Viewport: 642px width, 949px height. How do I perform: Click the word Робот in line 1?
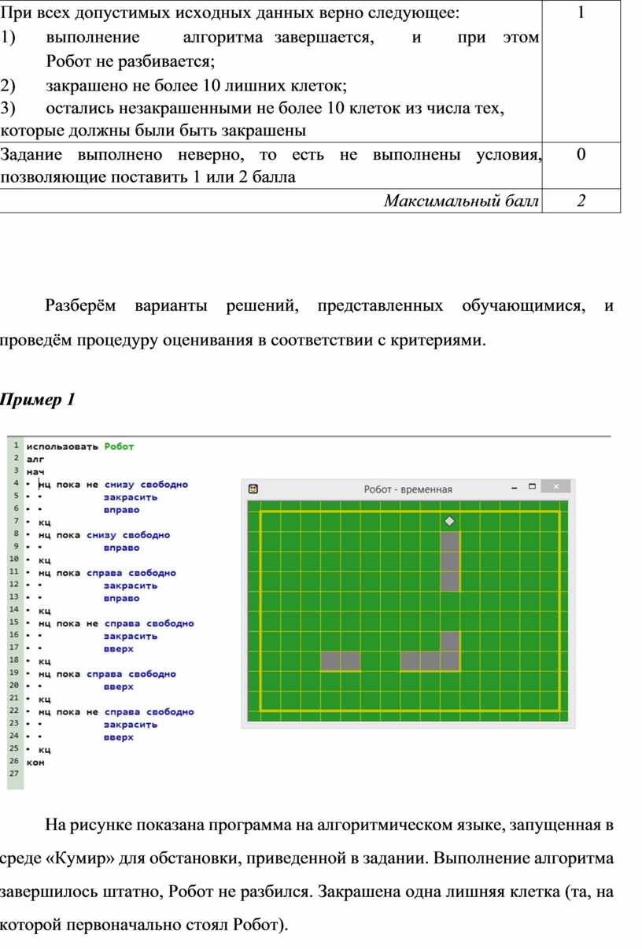120,447
